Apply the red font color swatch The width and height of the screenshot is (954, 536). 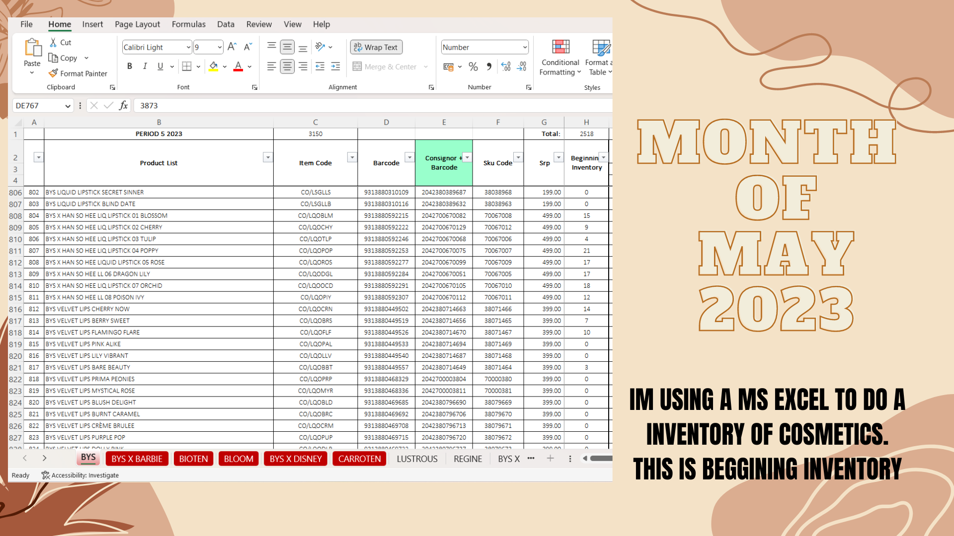[238, 67]
